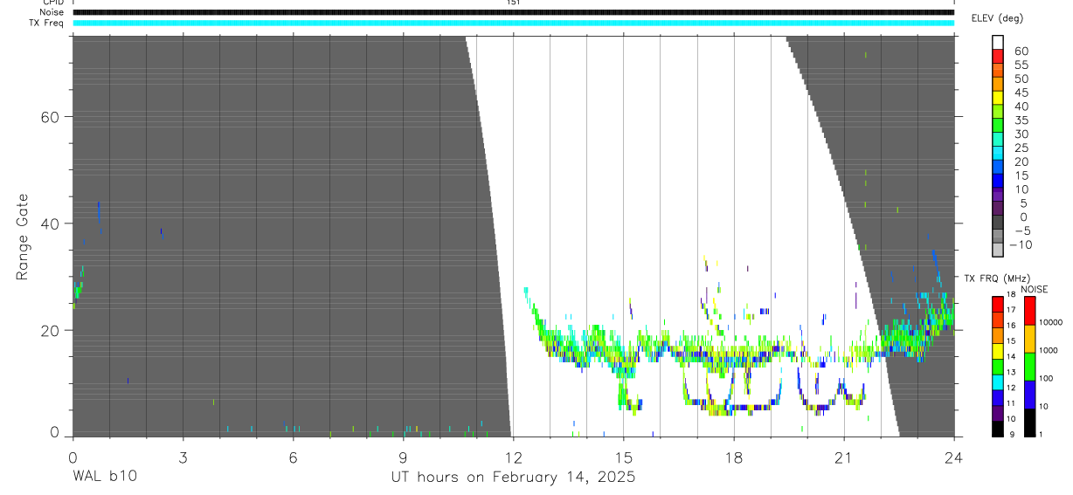1073x495 pixels.
Task: Click the 'WAL b10' station label
Action: point(104,477)
